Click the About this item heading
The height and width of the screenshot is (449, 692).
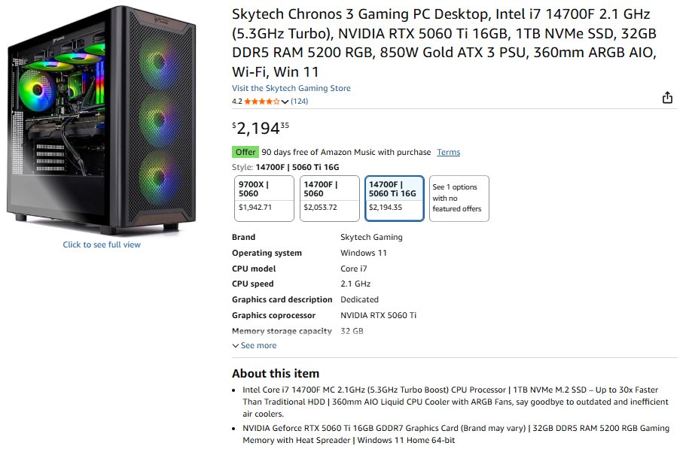pos(276,373)
